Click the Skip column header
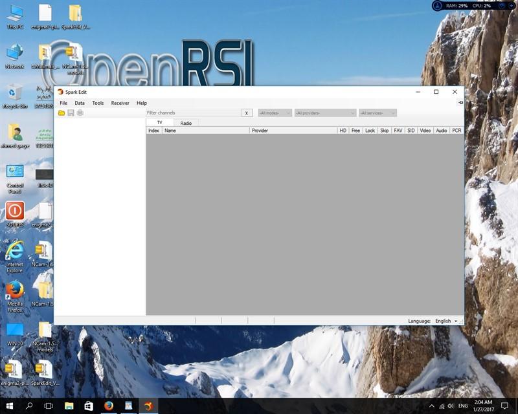This screenshot has height=414, width=518. (x=384, y=131)
